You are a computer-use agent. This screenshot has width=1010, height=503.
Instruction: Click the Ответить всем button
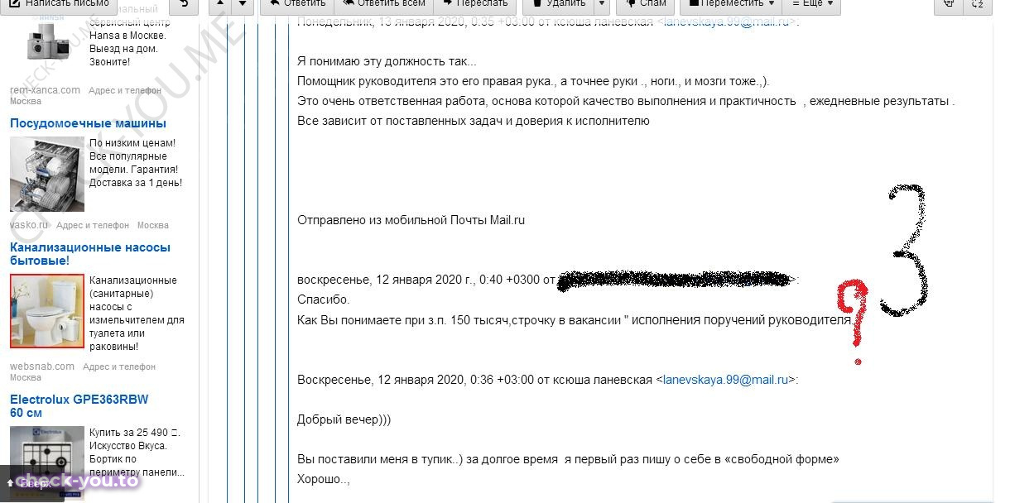point(383,4)
